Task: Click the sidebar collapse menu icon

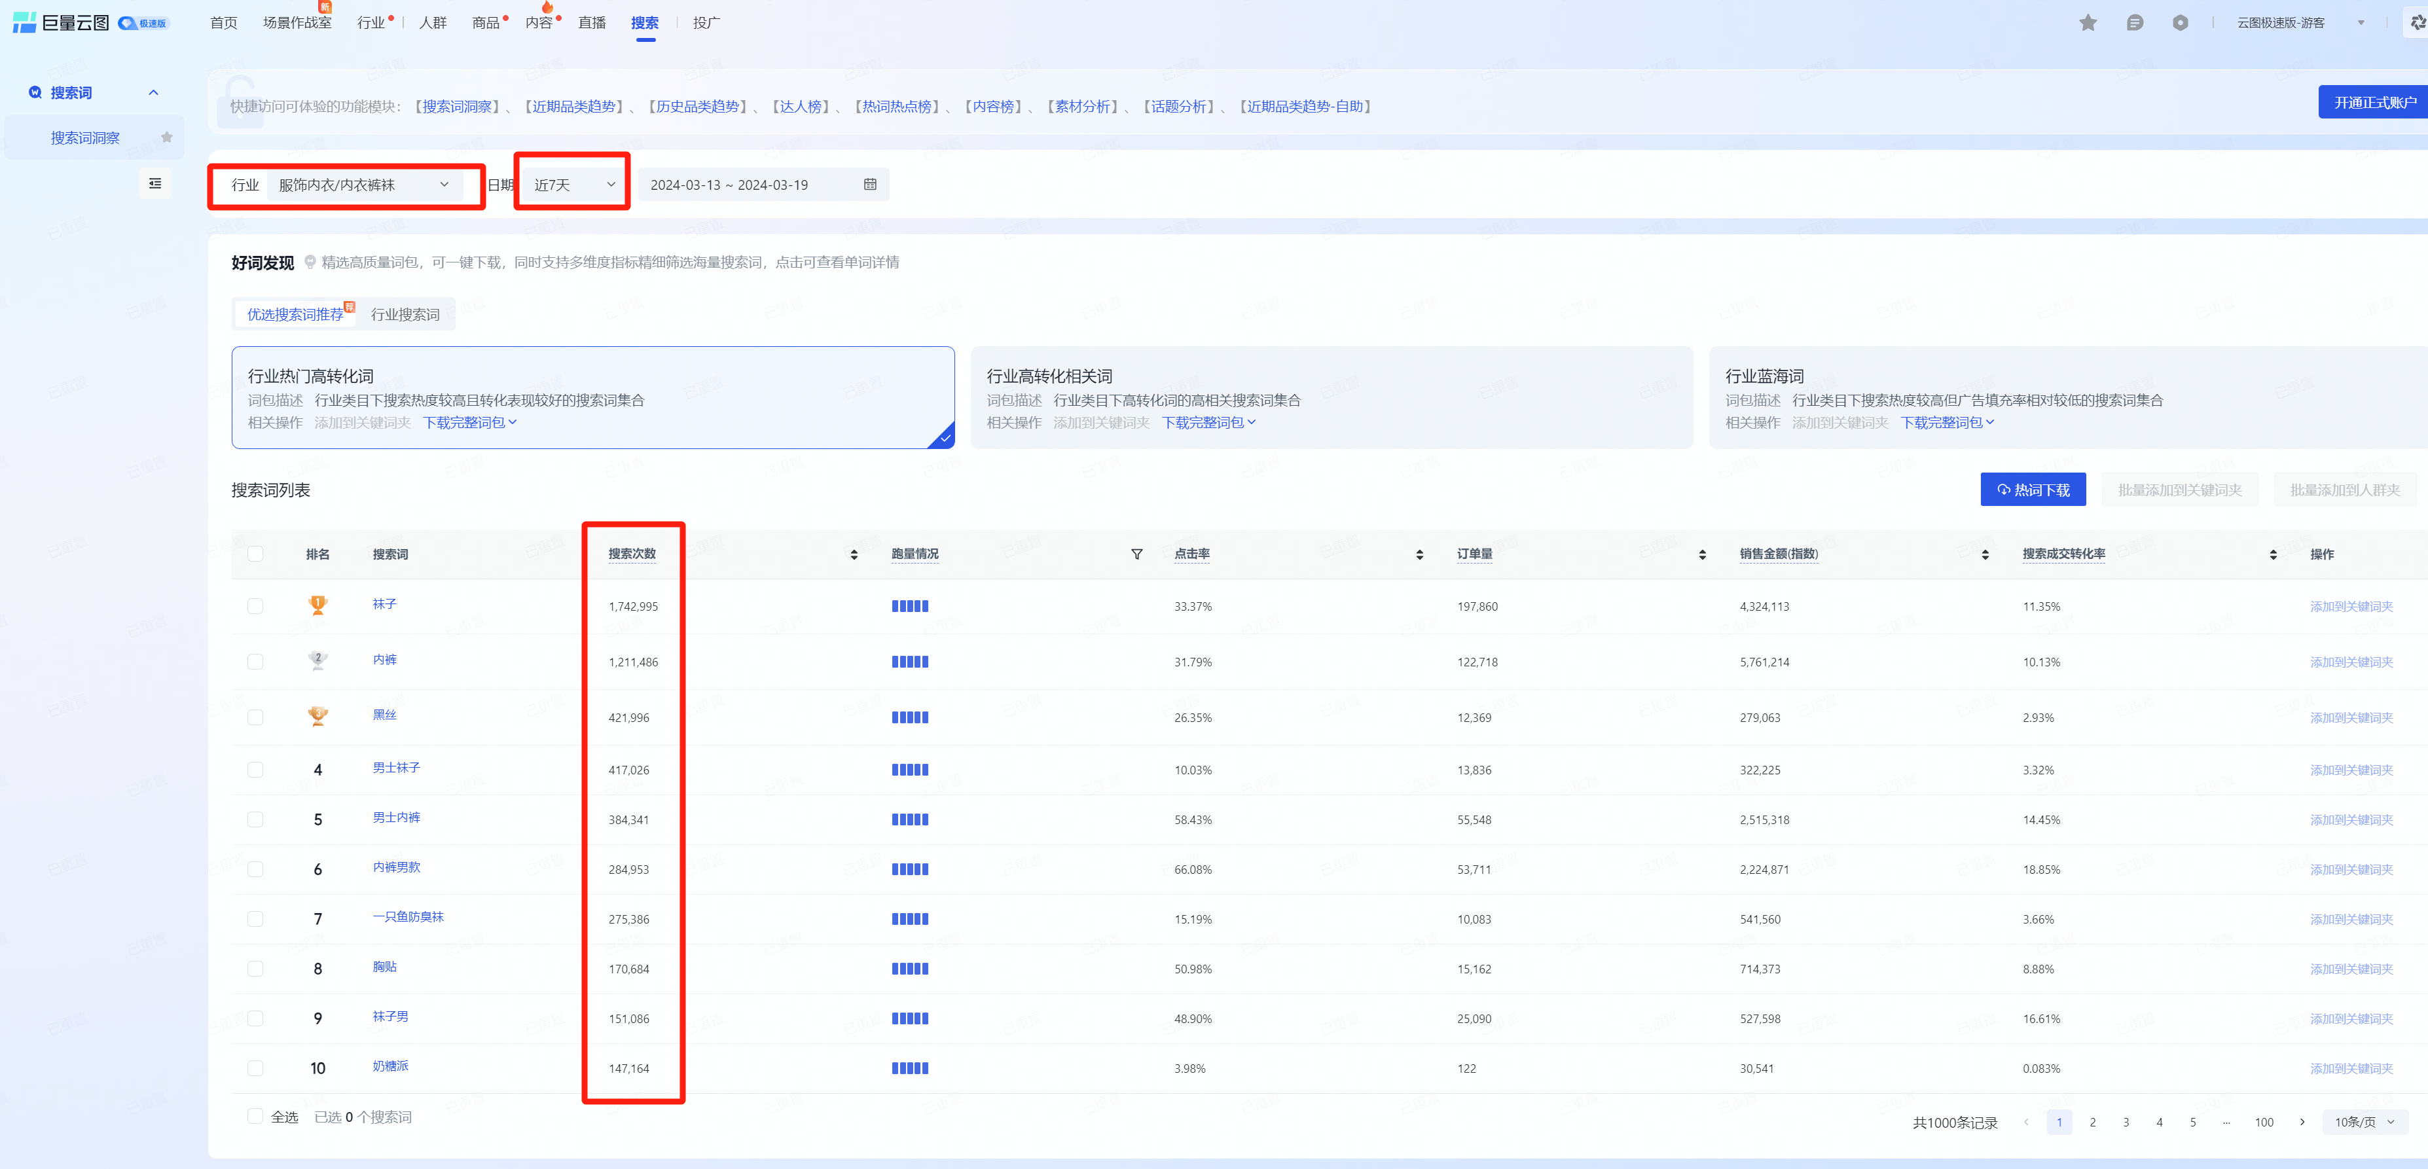Action: (x=154, y=183)
